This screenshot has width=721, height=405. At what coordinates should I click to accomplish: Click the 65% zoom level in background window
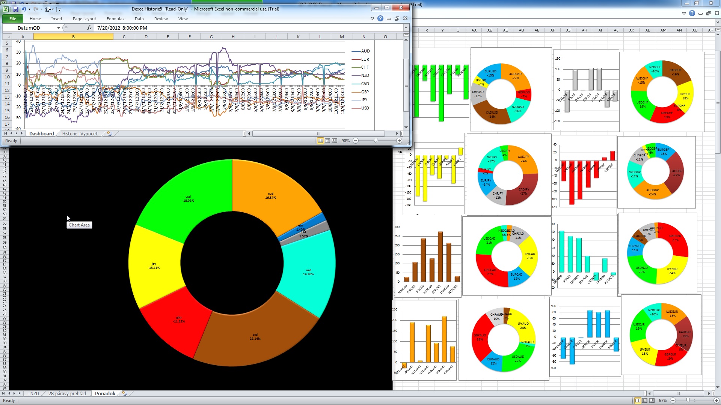[x=663, y=400]
